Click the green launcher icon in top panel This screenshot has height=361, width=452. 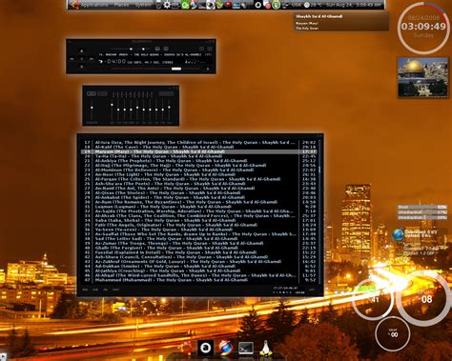[x=185, y=5]
